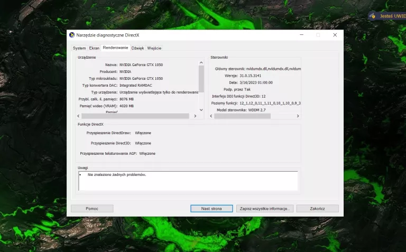Screen dimensions: 406x252
Task: Open the Dźwięk tab
Action: 137,48
